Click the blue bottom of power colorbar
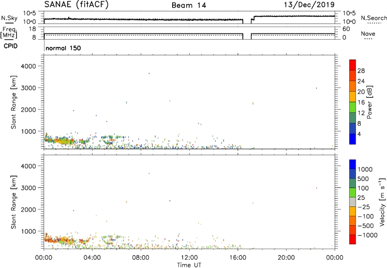The height and width of the screenshot is (268, 387). 353,139
